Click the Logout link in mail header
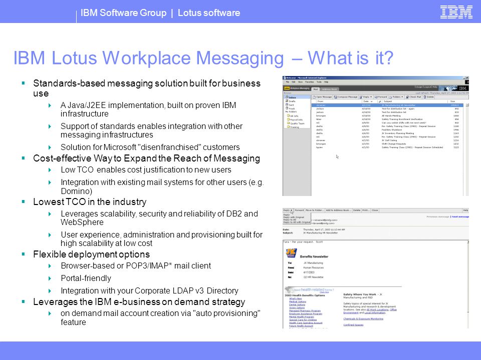481x360 pixels. pos(427,87)
